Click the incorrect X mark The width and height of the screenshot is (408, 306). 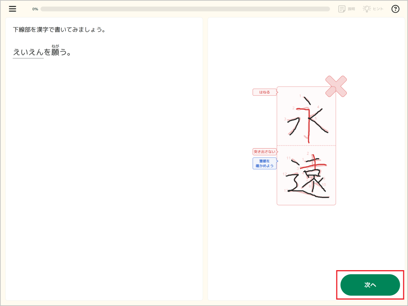[x=336, y=86]
